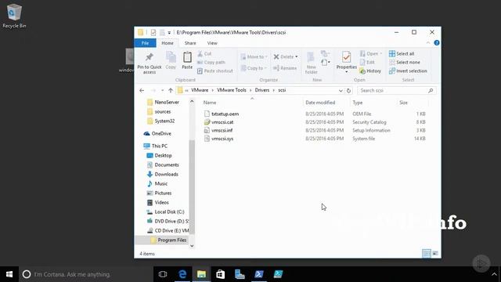Click Paste shortcut in ribbon
The image size is (501, 282).
click(x=215, y=71)
